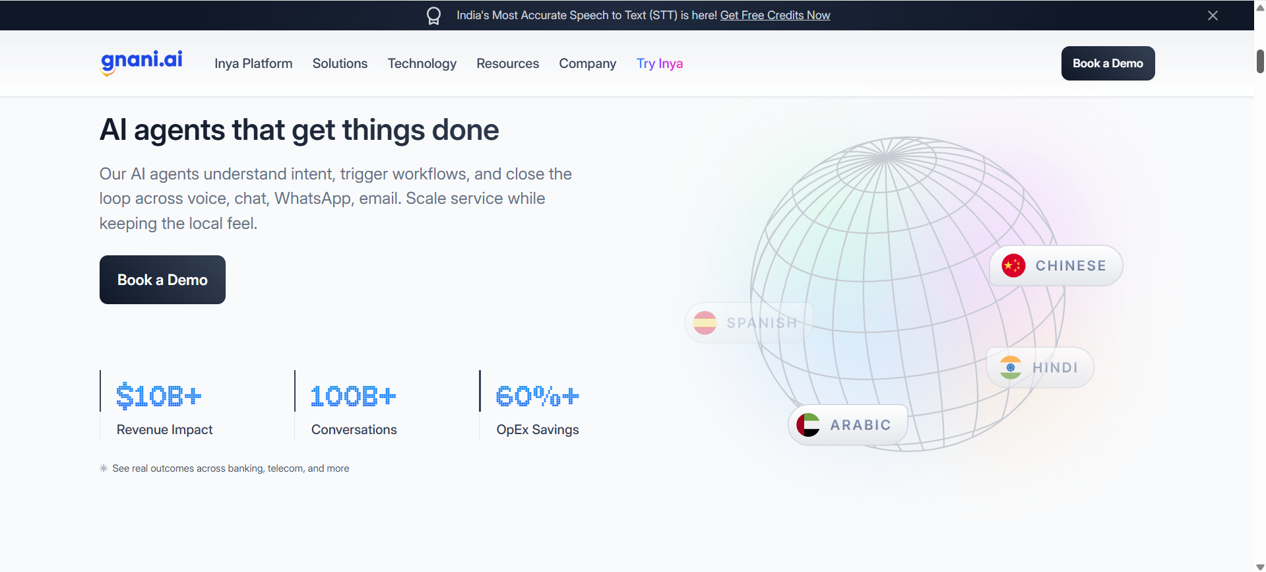The width and height of the screenshot is (1266, 572).
Task: Click the OpEx Savings label
Action: 538,429
